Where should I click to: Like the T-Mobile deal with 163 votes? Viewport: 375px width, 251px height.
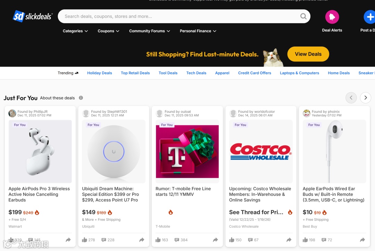[158, 240]
